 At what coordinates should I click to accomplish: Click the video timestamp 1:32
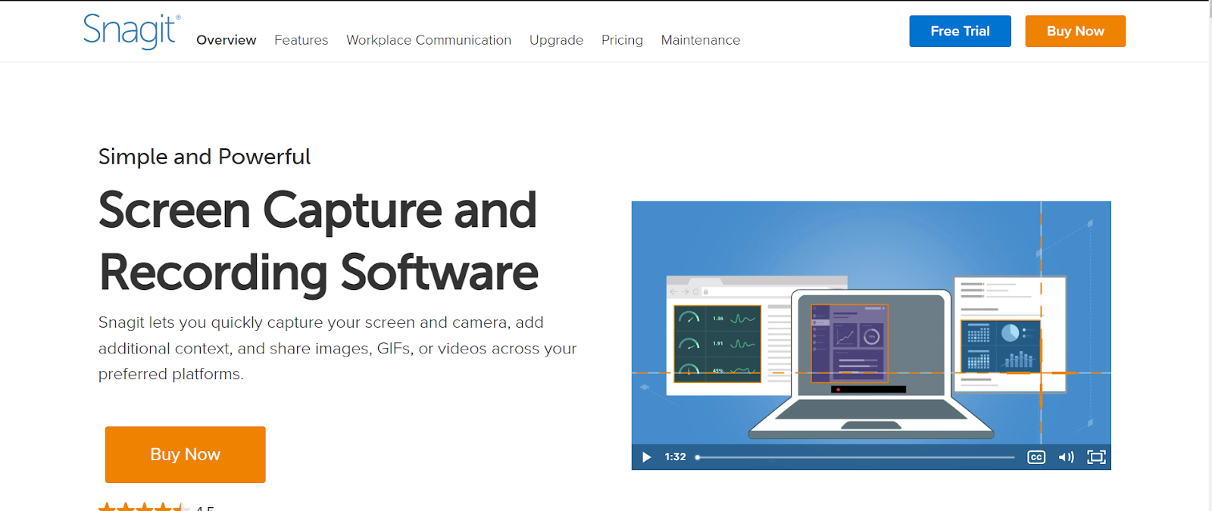coord(675,457)
